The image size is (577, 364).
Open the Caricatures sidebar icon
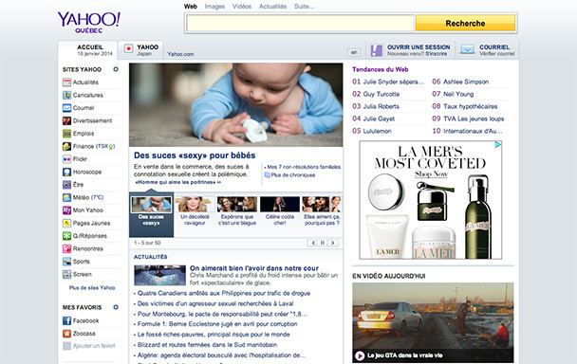pyautogui.click(x=66, y=95)
